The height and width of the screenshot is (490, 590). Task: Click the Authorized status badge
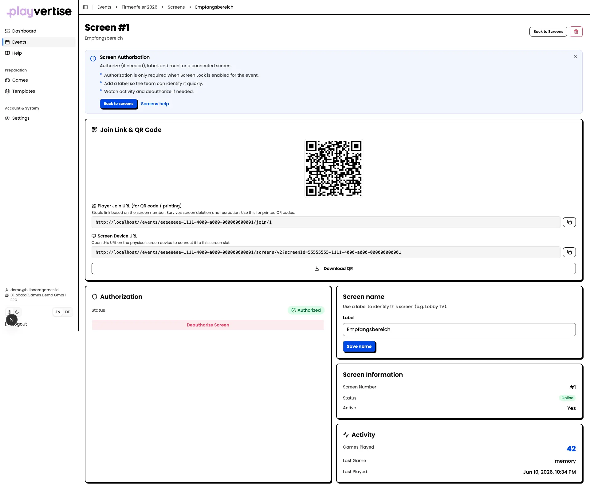[306, 310]
